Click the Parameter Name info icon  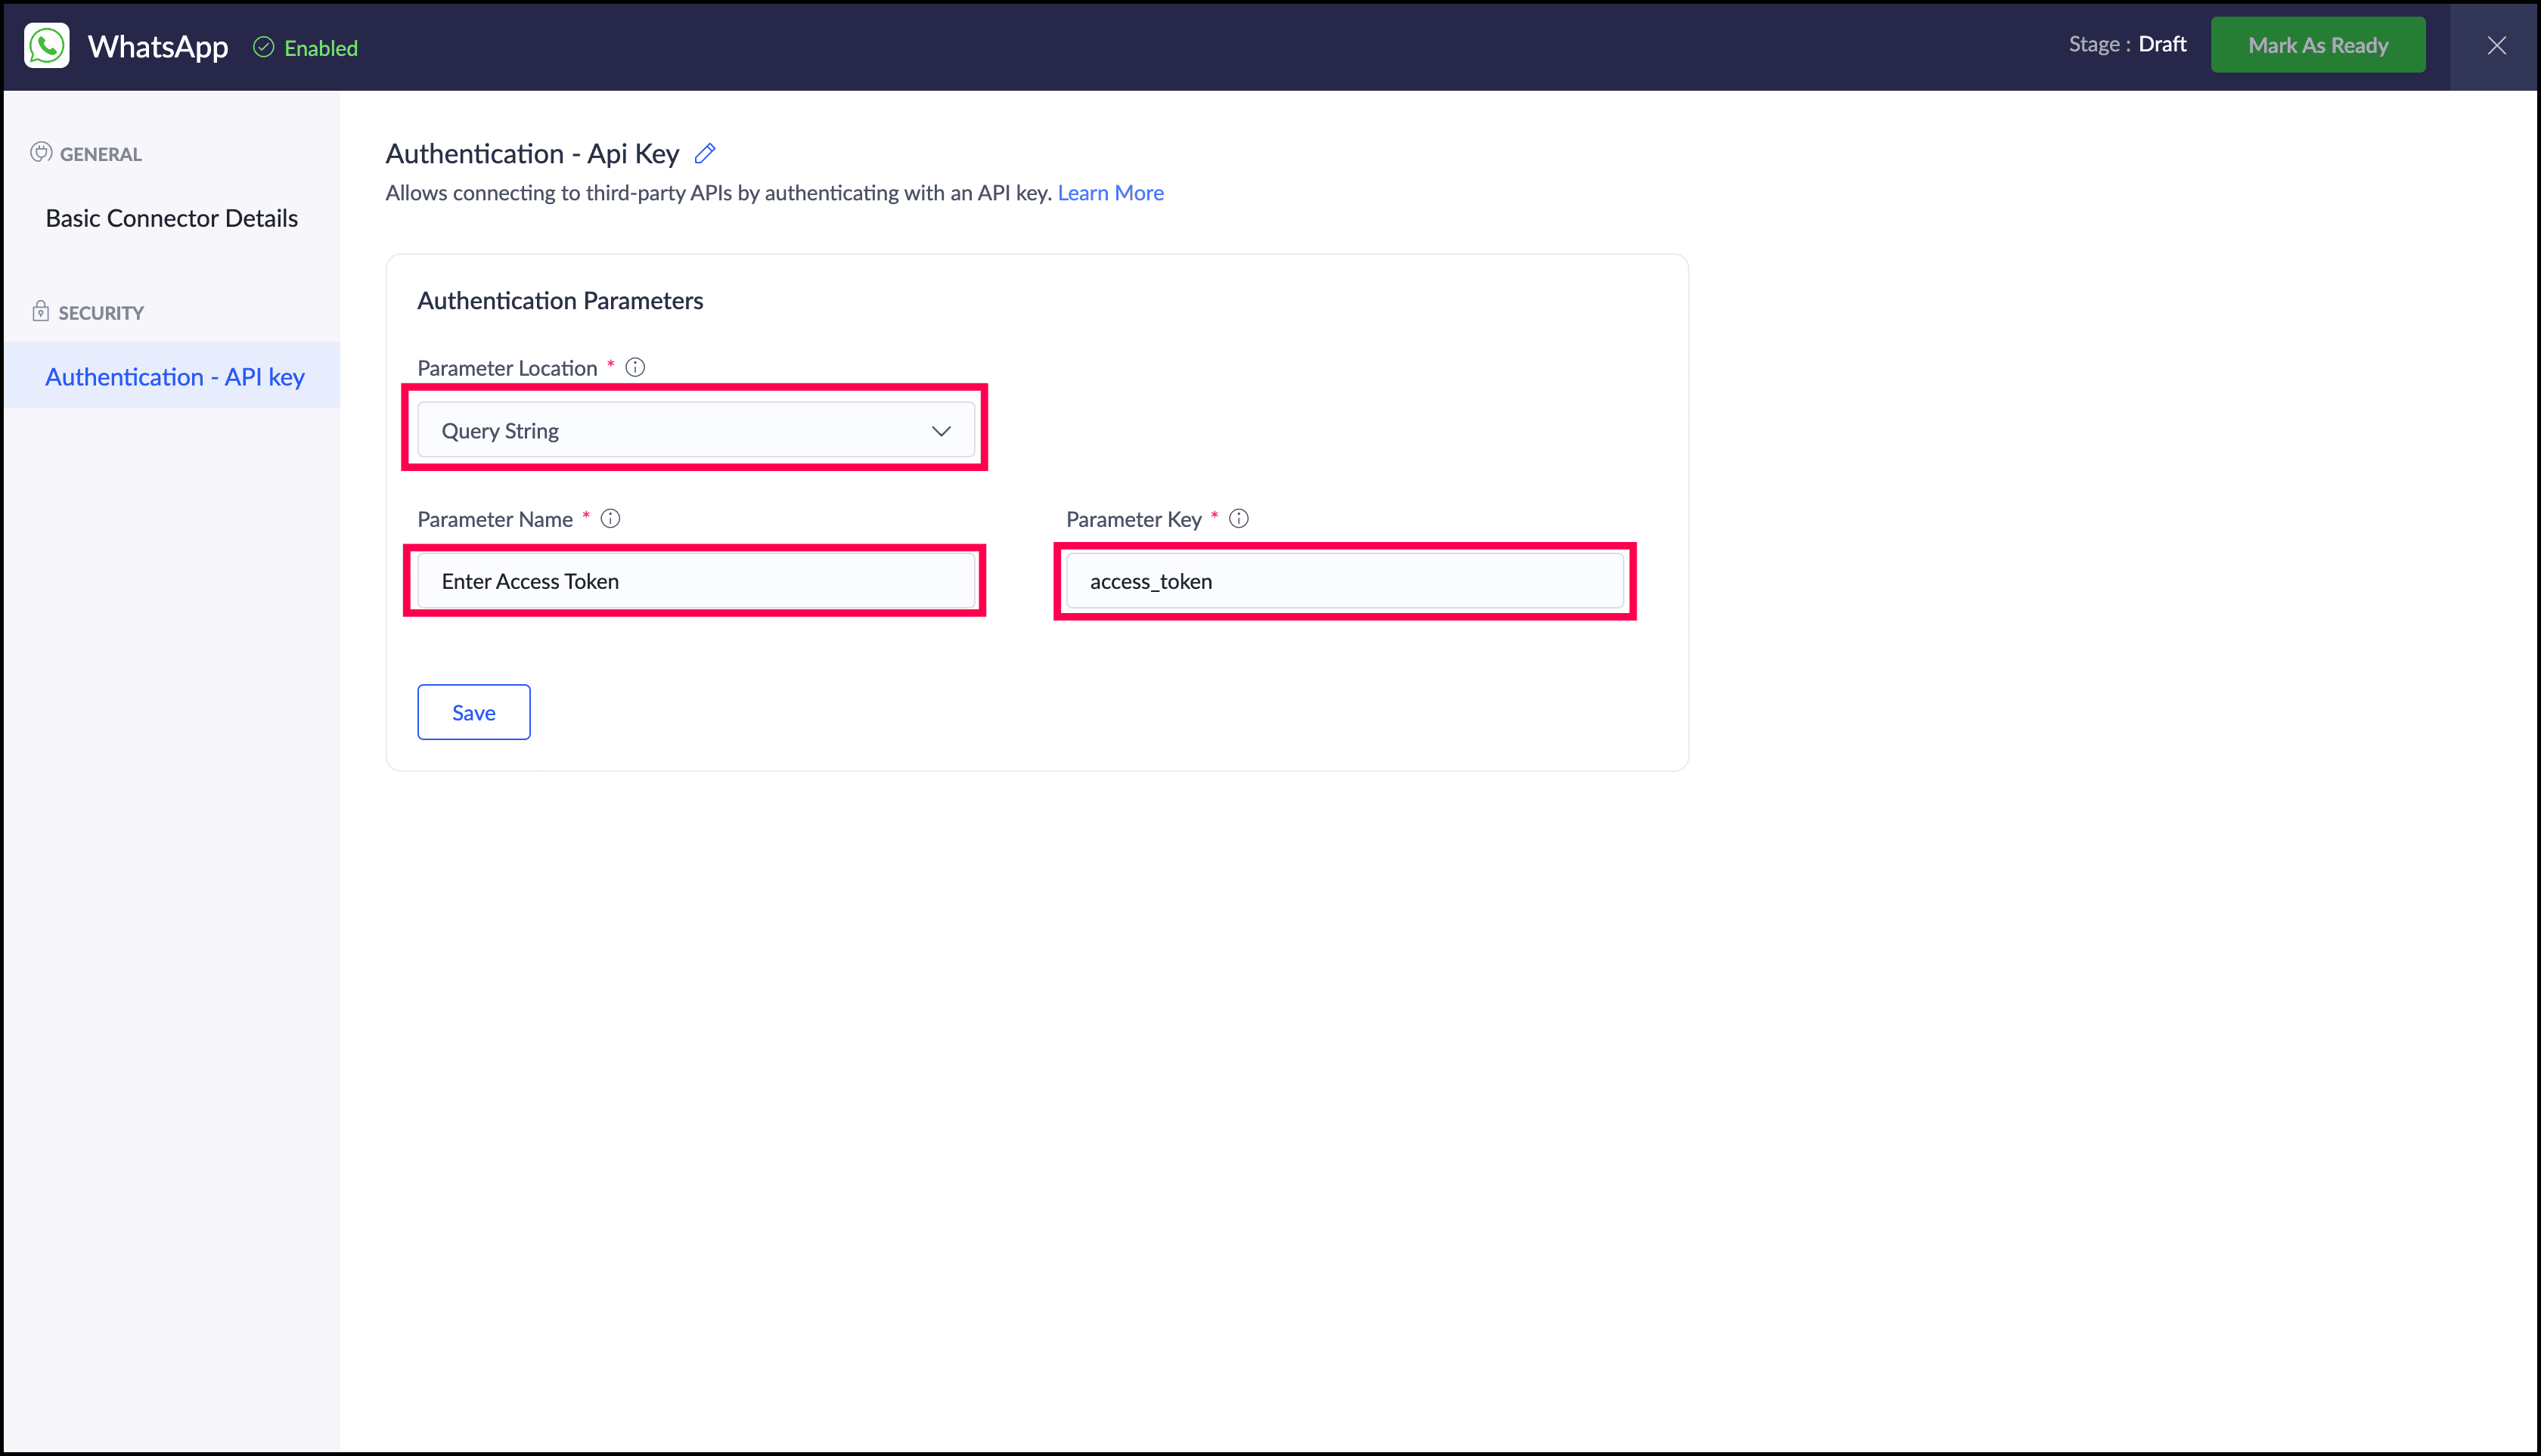tap(610, 518)
